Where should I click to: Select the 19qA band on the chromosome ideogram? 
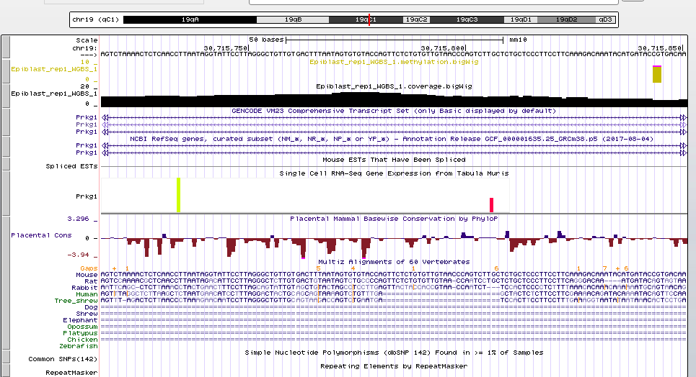[190, 19]
